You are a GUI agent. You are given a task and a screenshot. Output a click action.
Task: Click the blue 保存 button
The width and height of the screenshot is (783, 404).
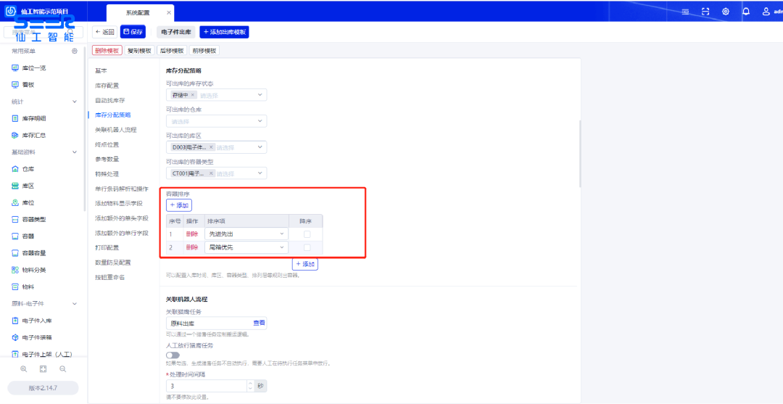click(133, 32)
